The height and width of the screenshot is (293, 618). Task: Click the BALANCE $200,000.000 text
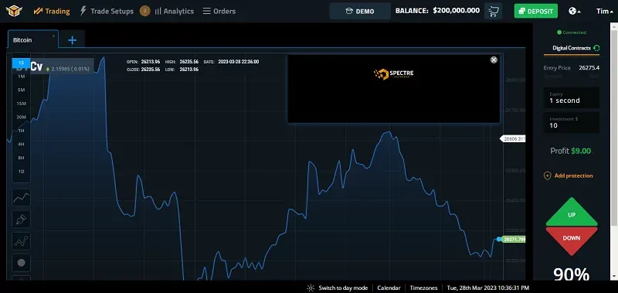(x=437, y=11)
